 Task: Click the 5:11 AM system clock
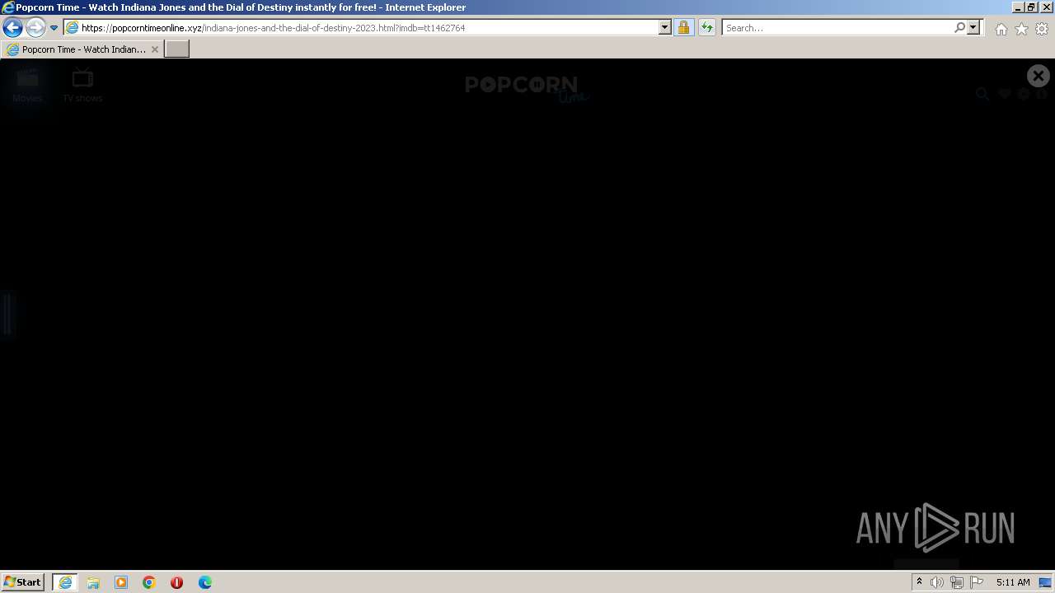(1013, 582)
